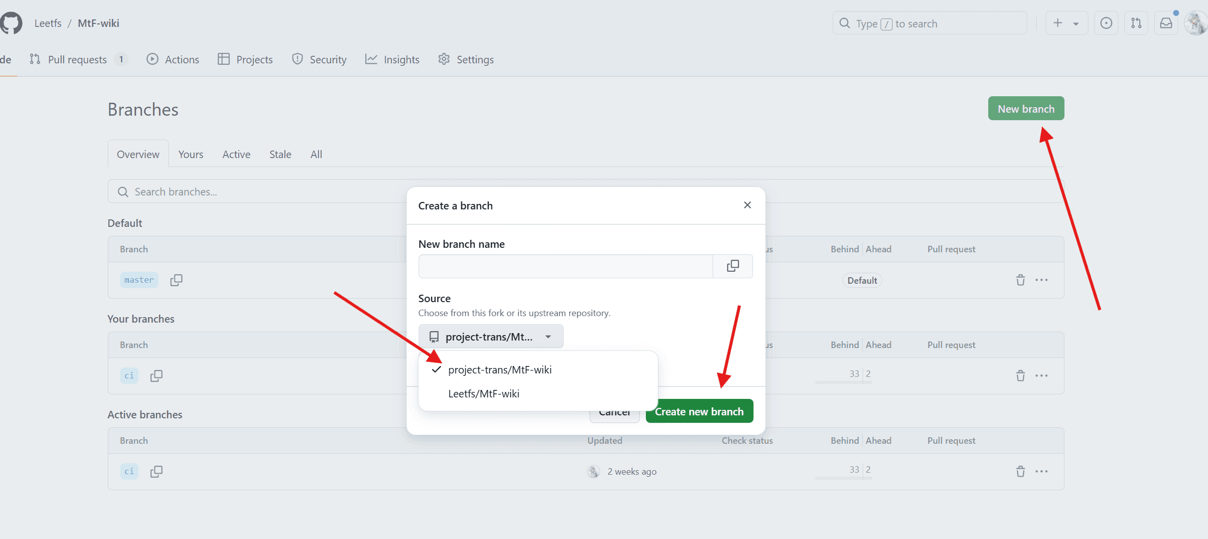
Task: Delete the master branch via trash icon
Action: [x=1020, y=280]
